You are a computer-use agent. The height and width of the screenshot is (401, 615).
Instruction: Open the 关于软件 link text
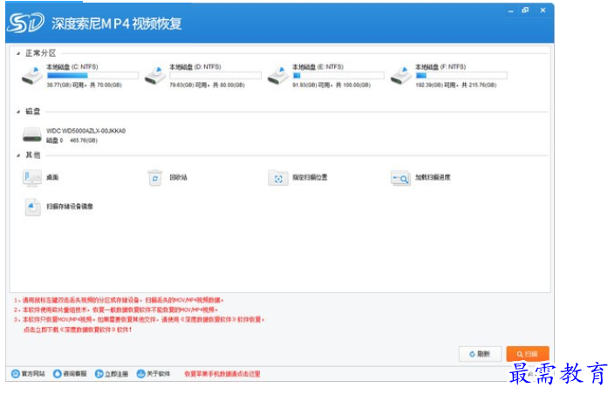(x=159, y=374)
